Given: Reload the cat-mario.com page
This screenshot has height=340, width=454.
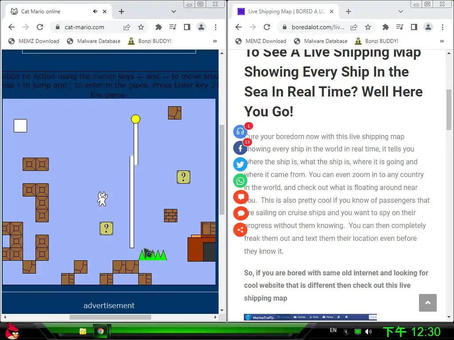Looking at the screenshot, I should click(x=40, y=27).
